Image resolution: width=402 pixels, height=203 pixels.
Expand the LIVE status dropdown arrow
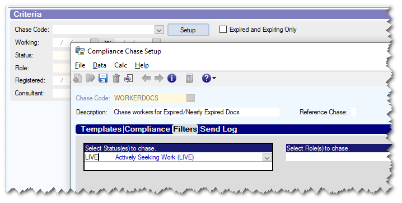[267, 158]
